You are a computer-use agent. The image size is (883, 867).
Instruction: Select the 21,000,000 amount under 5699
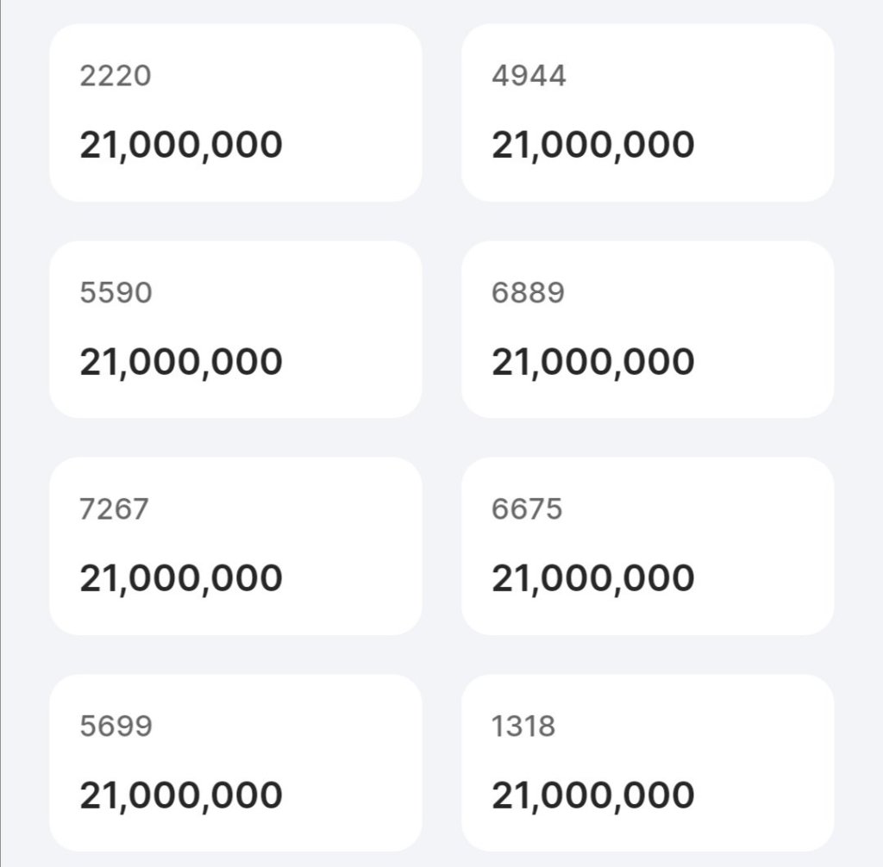point(181,795)
